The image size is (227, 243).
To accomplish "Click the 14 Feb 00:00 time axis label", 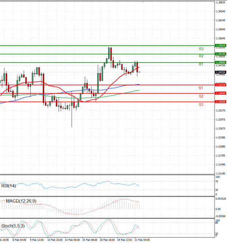I will tap(72, 240).
